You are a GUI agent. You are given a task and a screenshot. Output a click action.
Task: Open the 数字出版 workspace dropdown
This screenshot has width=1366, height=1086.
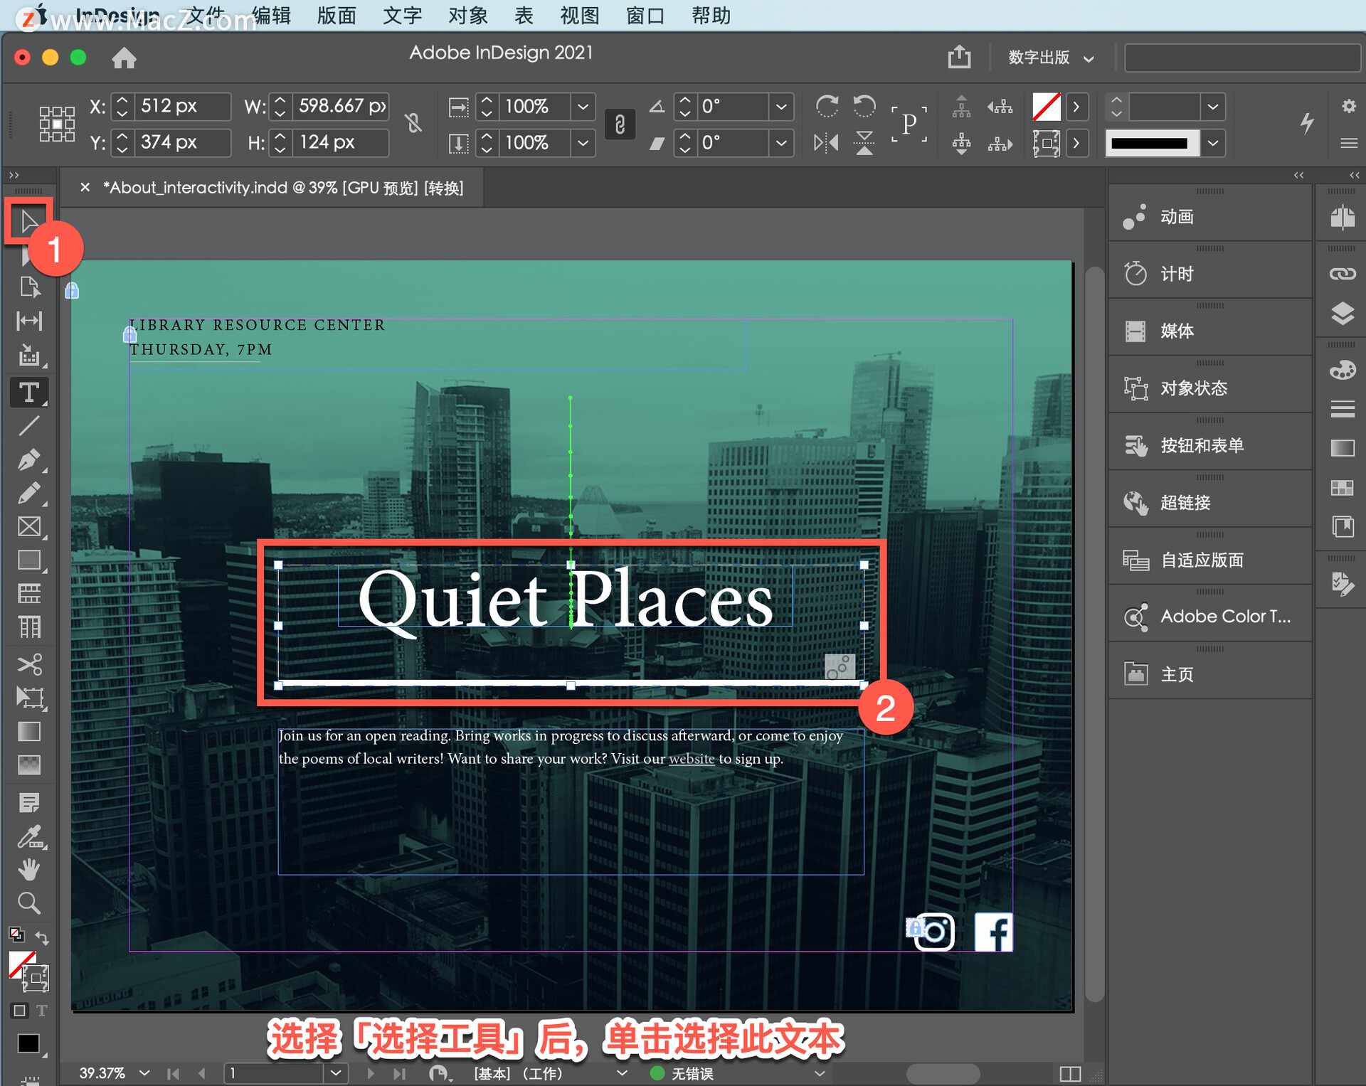[x=1052, y=58]
